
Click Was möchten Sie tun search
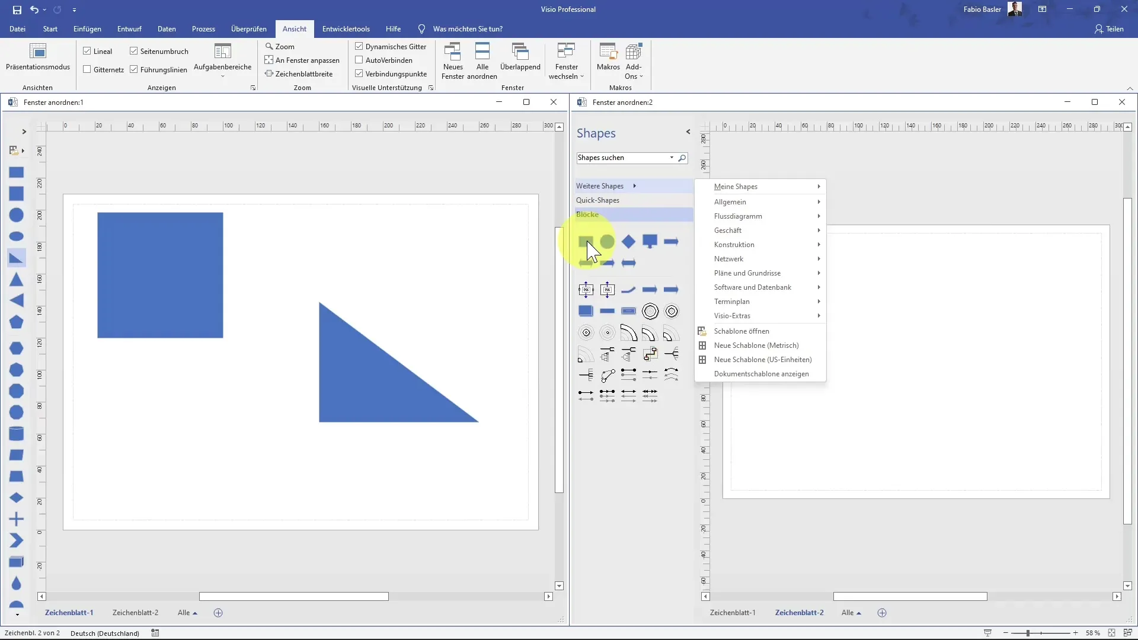tap(467, 28)
